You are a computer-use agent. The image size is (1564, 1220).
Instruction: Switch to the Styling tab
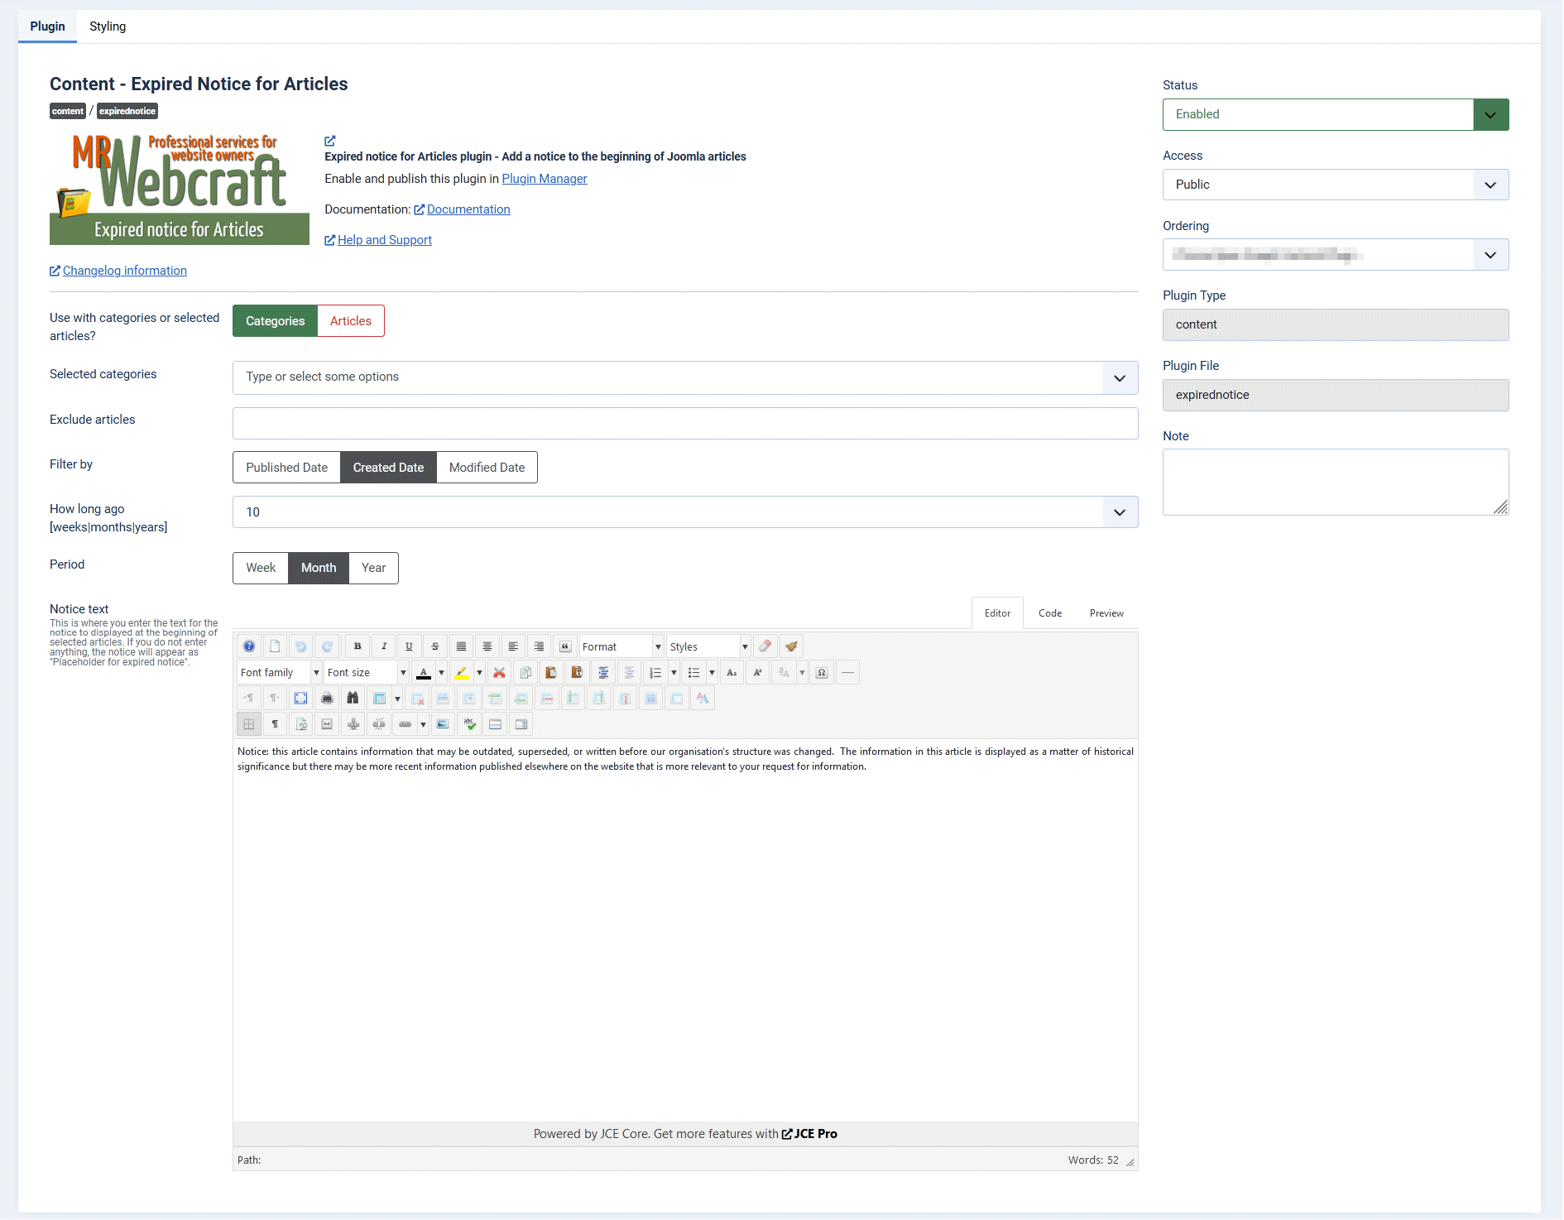pyautogui.click(x=108, y=26)
